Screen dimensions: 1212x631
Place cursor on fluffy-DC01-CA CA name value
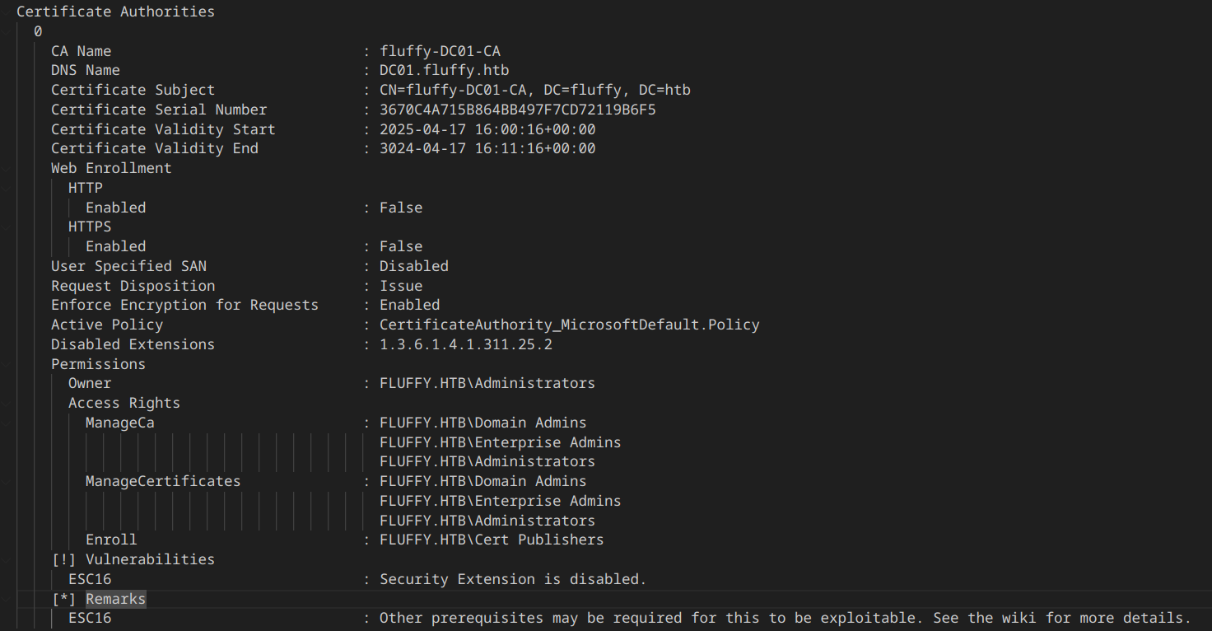[440, 51]
